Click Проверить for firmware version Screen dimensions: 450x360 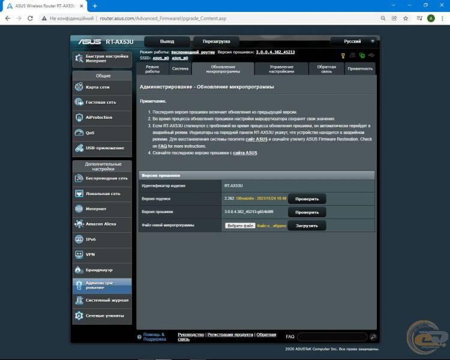[307, 212]
